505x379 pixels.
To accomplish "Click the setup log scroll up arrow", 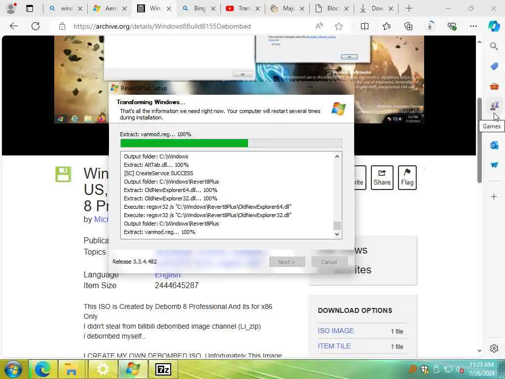I will click(x=337, y=156).
